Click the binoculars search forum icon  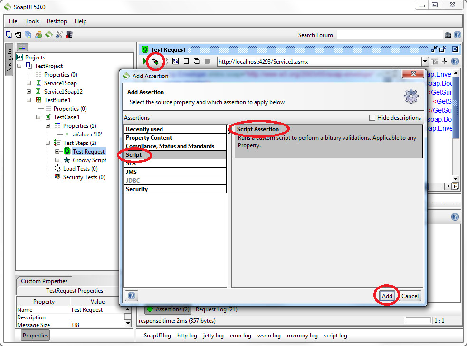tap(448, 35)
